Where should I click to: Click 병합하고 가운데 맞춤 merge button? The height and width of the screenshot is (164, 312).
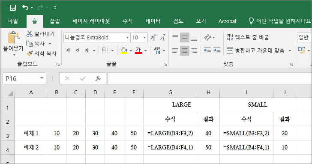click(x=256, y=51)
